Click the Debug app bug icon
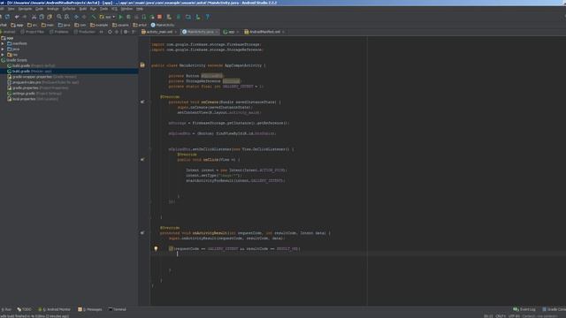566x318 pixels. [x=128, y=17]
